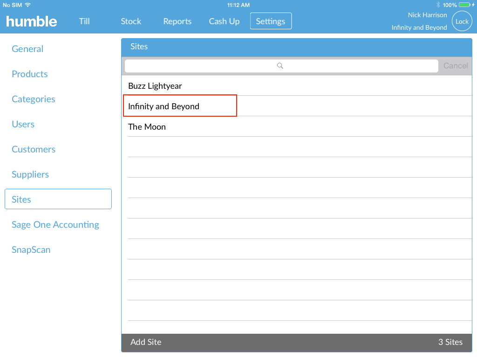
Task: Click the current site name in header
Action: click(419, 27)
